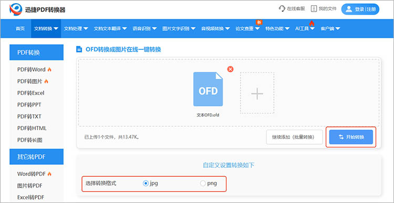Image resolution: width=394 pixels, height=203 pixels.
Task: Select the jpg format radio button
Action: tap(146, 184)
